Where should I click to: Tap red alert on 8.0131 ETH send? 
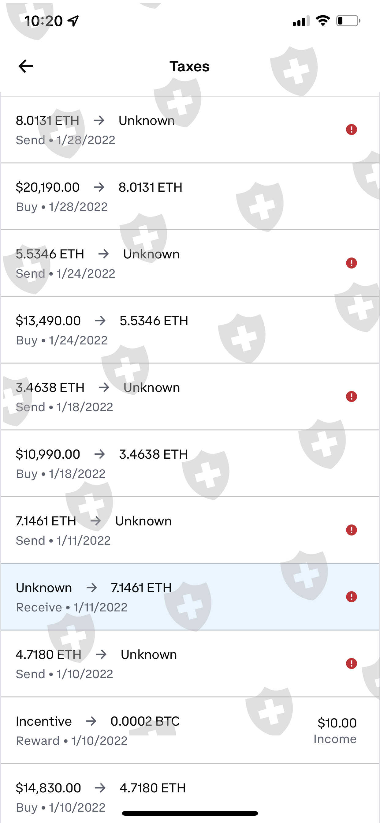pos(351,130)
